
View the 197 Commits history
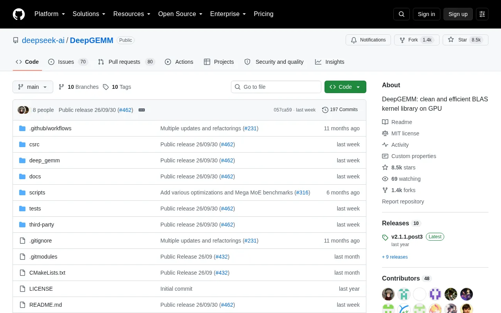340,110
